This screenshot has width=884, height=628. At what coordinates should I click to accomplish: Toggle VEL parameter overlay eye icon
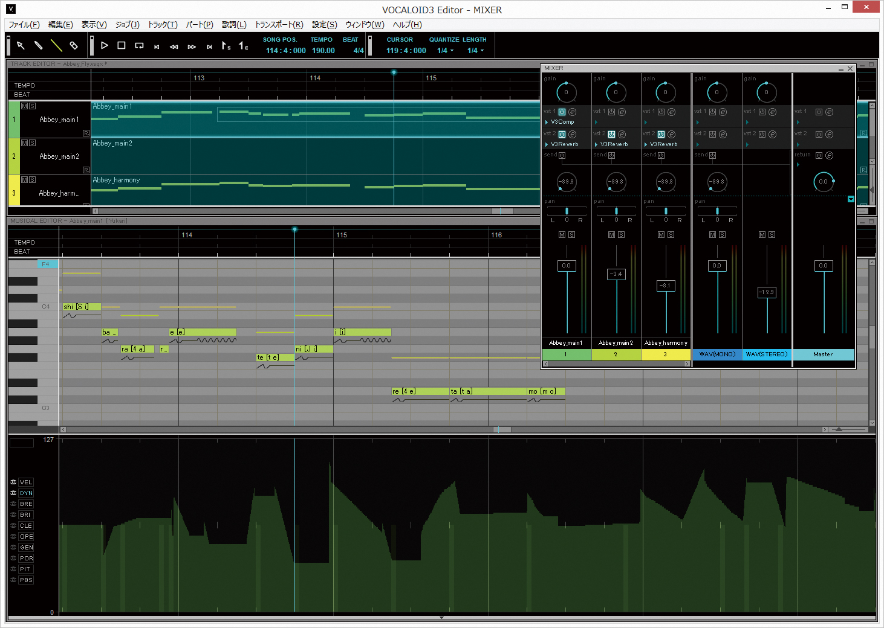click(x=13, y=482)
